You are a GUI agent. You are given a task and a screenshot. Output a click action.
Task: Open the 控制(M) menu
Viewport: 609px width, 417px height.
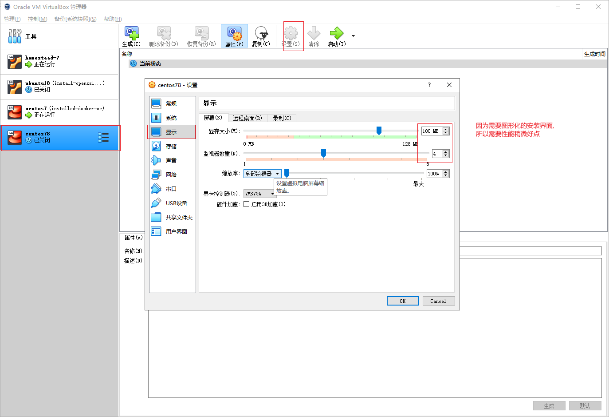click(37, 19)
